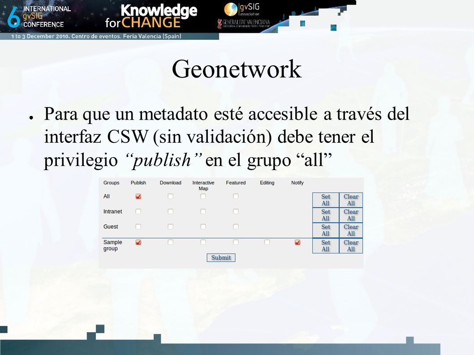The width and height of the screenshot is (474, 355).
Task: Click Set All for the All group
Action: [326, 200]
